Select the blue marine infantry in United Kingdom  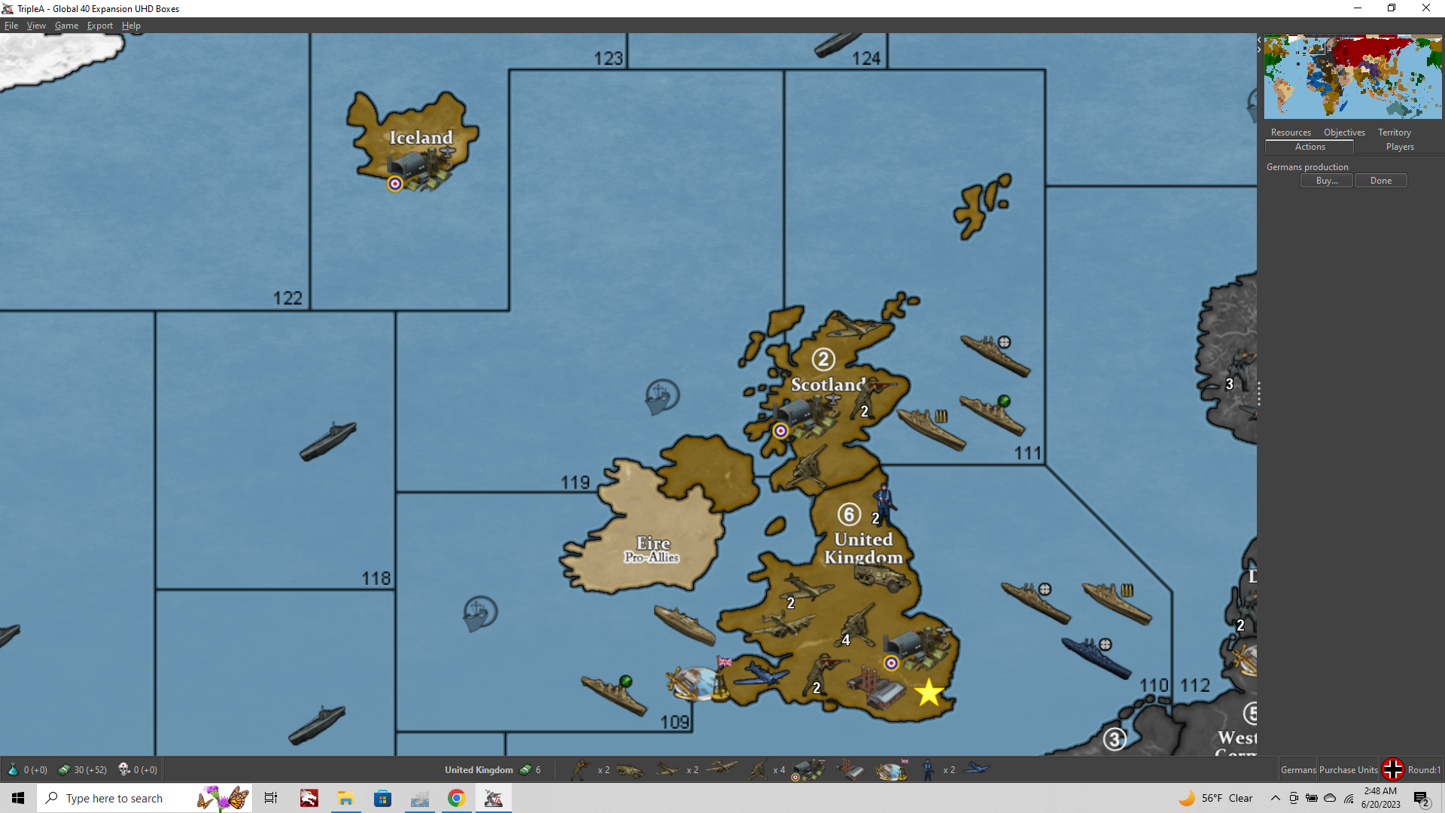pos(884,503)
